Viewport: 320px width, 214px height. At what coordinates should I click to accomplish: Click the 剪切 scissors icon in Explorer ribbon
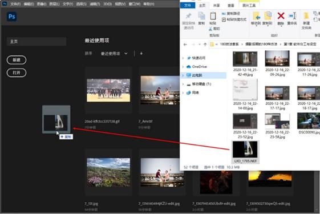coord(210,29)
